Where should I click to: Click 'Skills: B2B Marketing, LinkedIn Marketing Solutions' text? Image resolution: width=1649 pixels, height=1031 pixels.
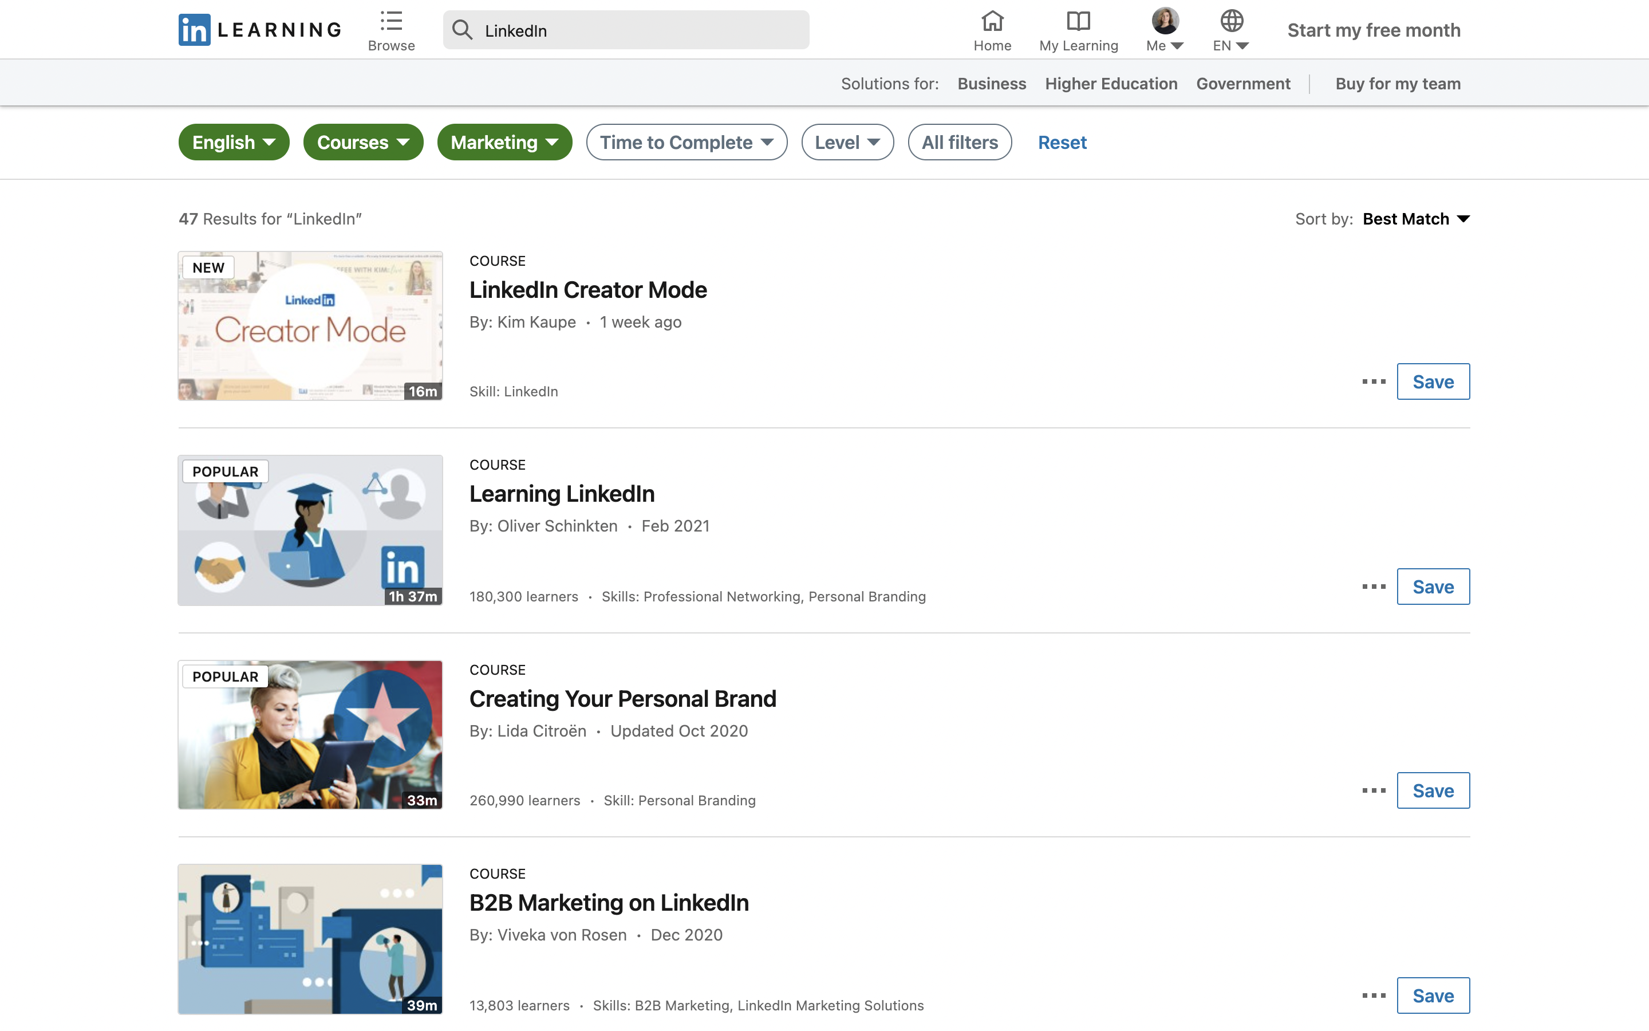[x=759, y=1006]
